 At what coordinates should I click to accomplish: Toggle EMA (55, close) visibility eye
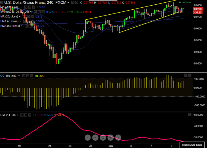(x=26, y=26)
